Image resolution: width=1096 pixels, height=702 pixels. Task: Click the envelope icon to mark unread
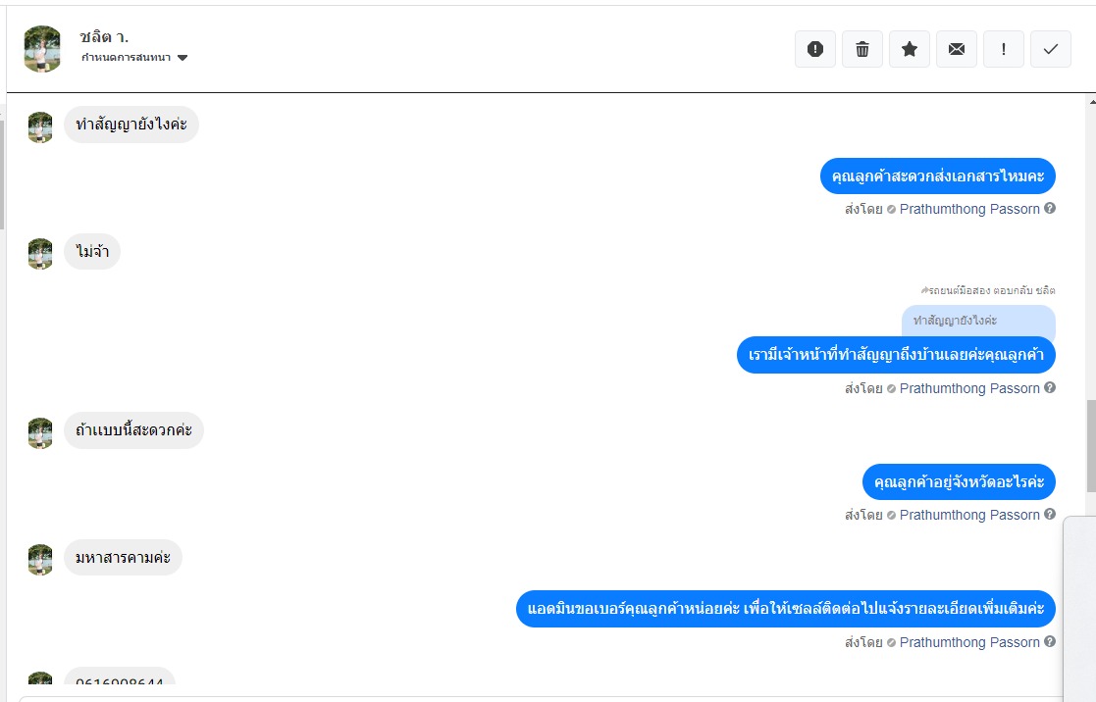[957, 49]
